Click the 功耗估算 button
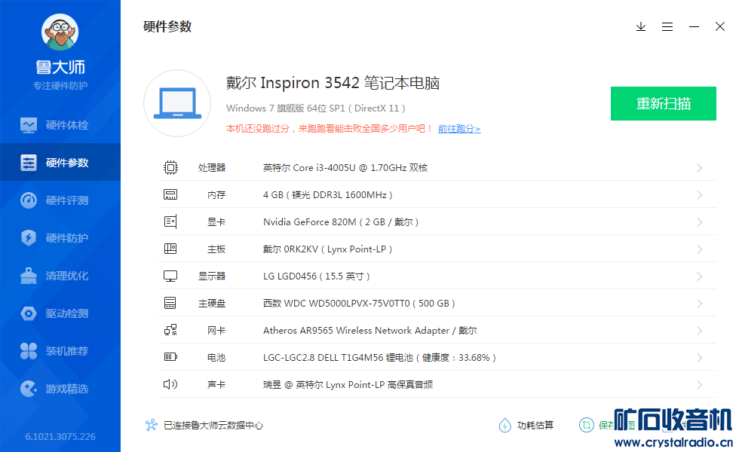The image size is (739, 452). (x=526, y=425)
